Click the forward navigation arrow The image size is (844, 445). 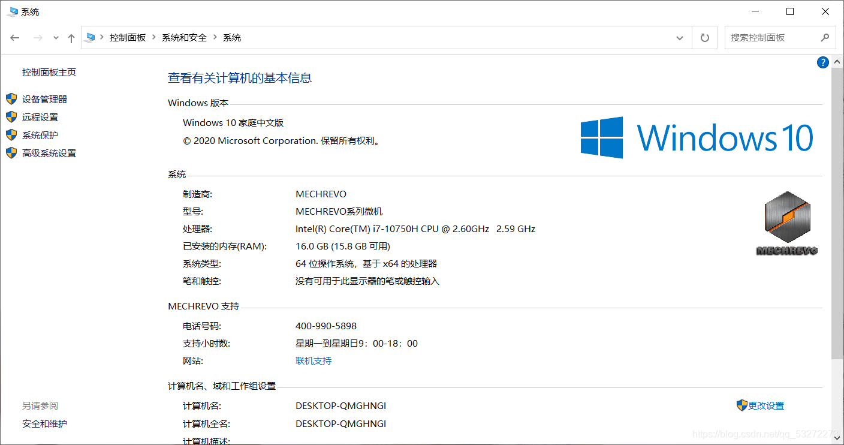point(37,38)
